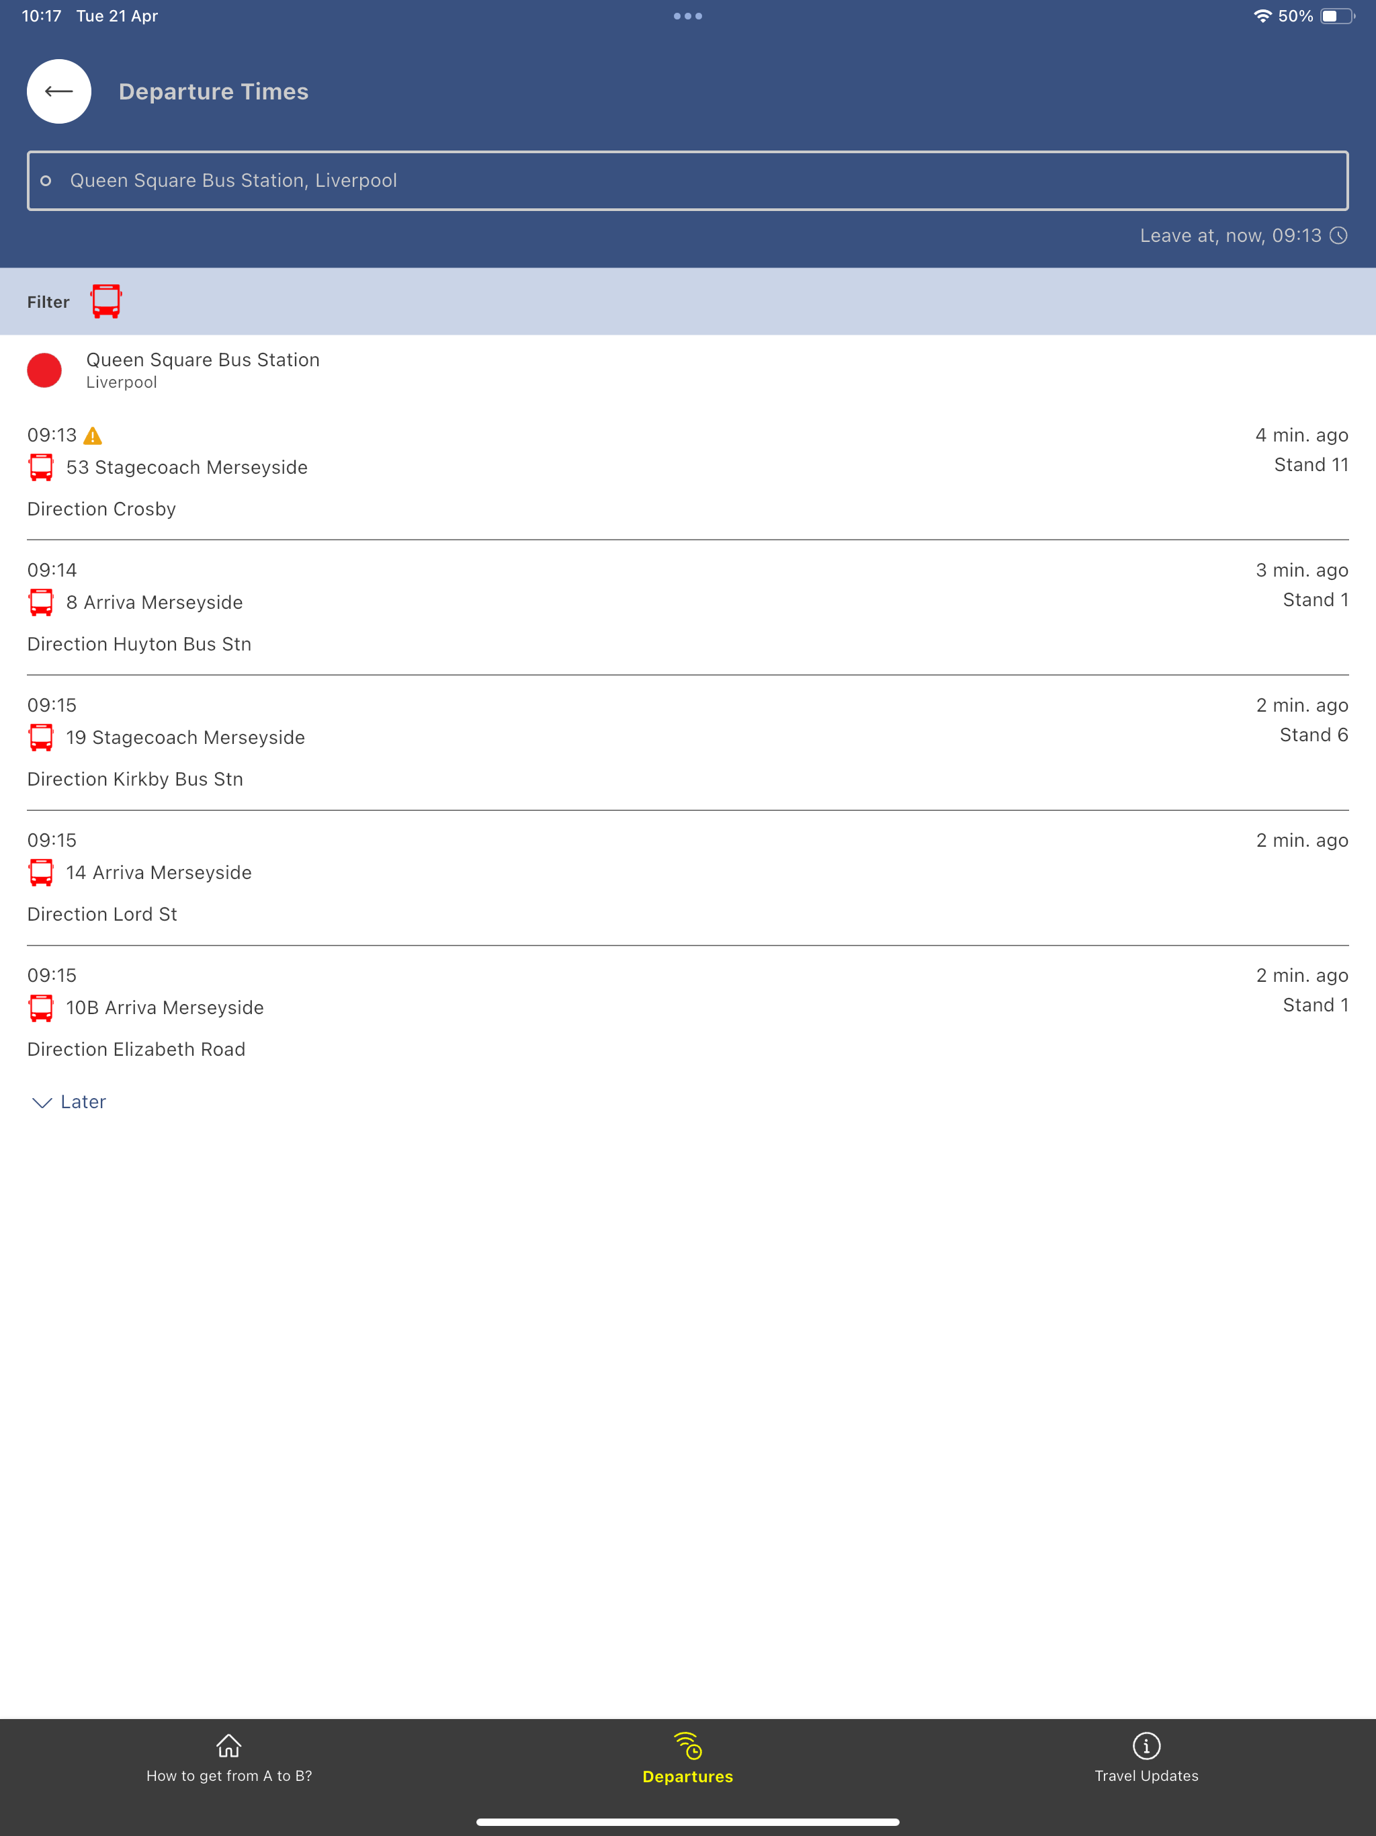Tap the back arrow button
The image size is (1376, 1836).
coord(59,91)
